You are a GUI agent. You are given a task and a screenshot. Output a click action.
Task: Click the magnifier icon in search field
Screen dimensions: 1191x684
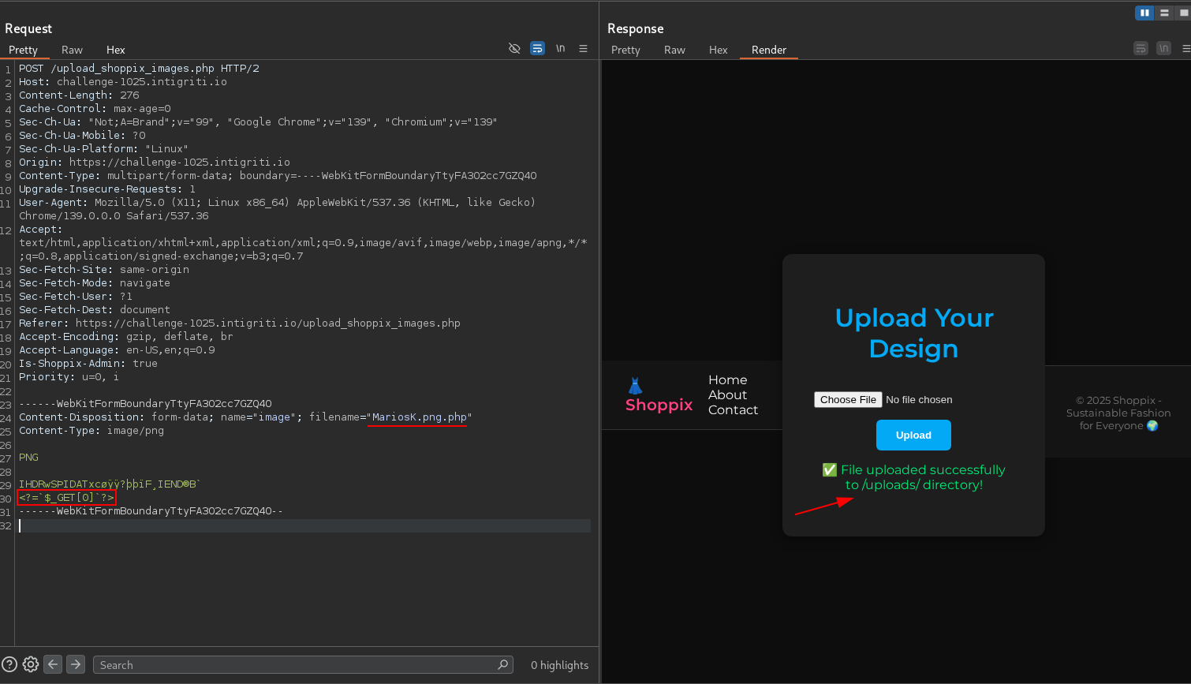[x=502, y=665]
